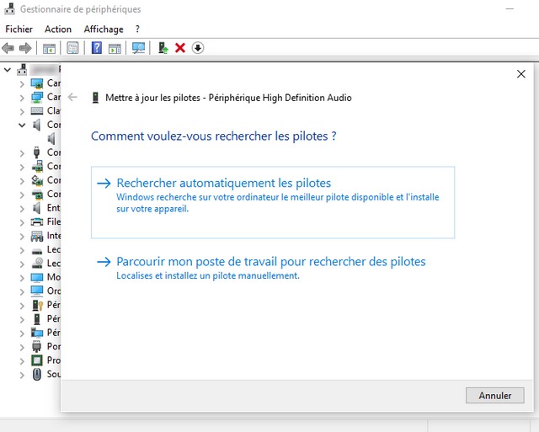Screen dimensions: 539x432
Task: Click the red X uninstall device icon
Action: [x=180, y=48]
